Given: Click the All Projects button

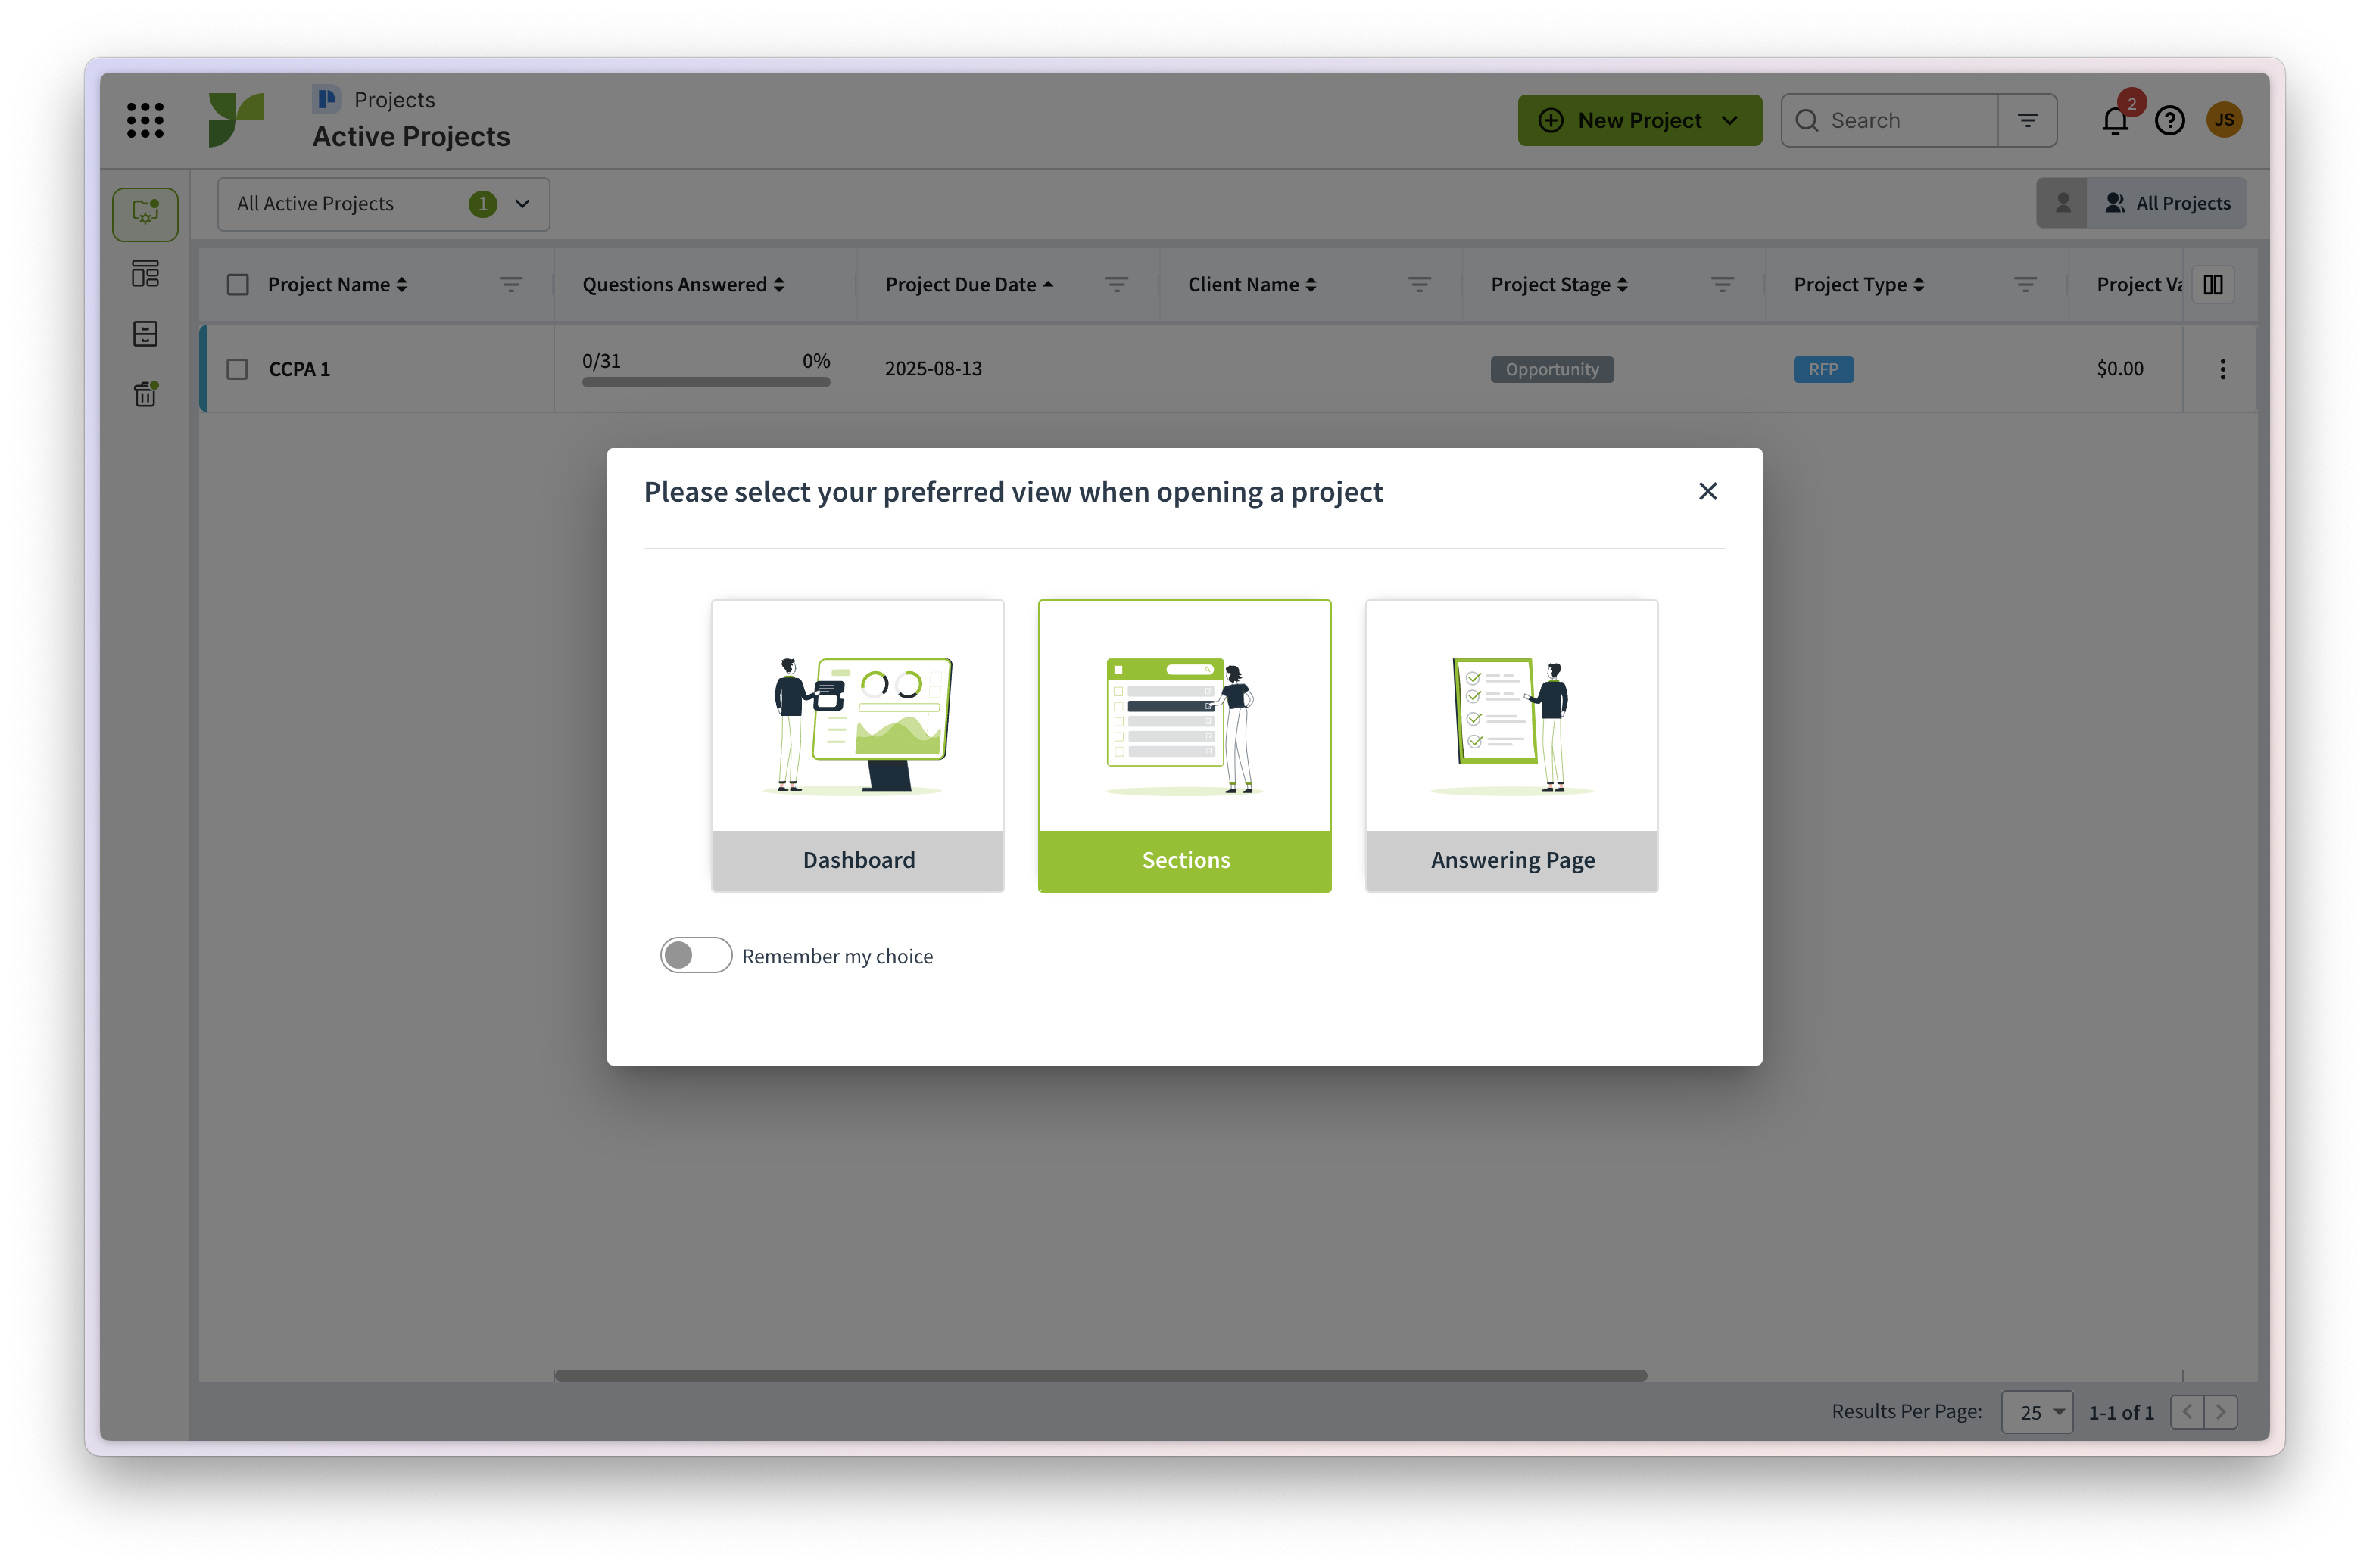Looking at the screenshot, I should coord(2167,203).
